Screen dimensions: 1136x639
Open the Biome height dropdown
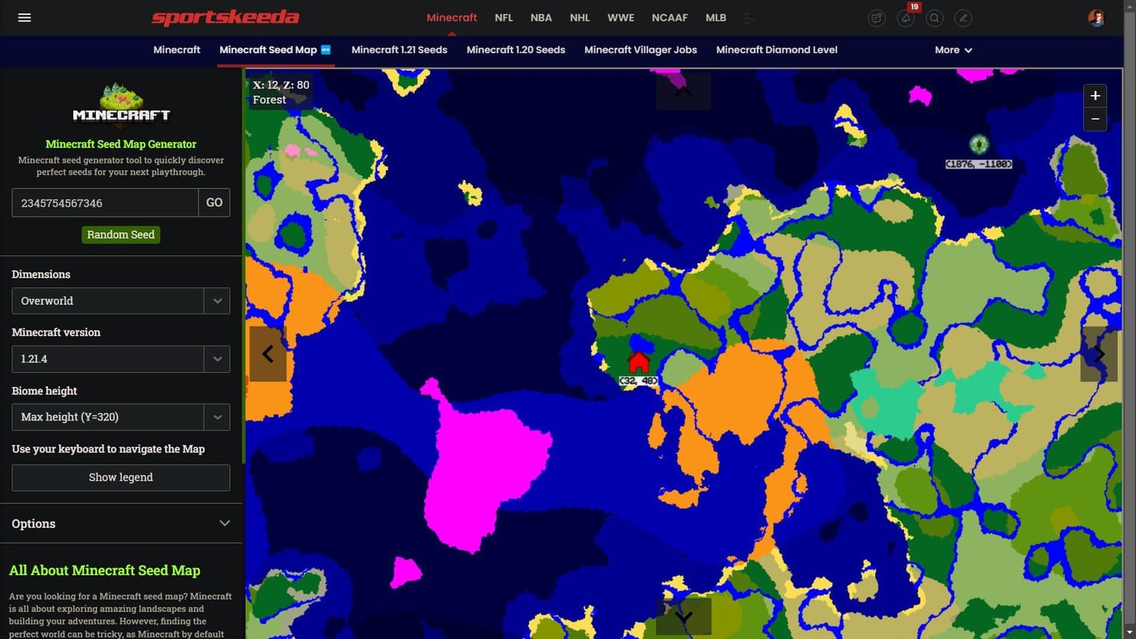pos(121,416)
